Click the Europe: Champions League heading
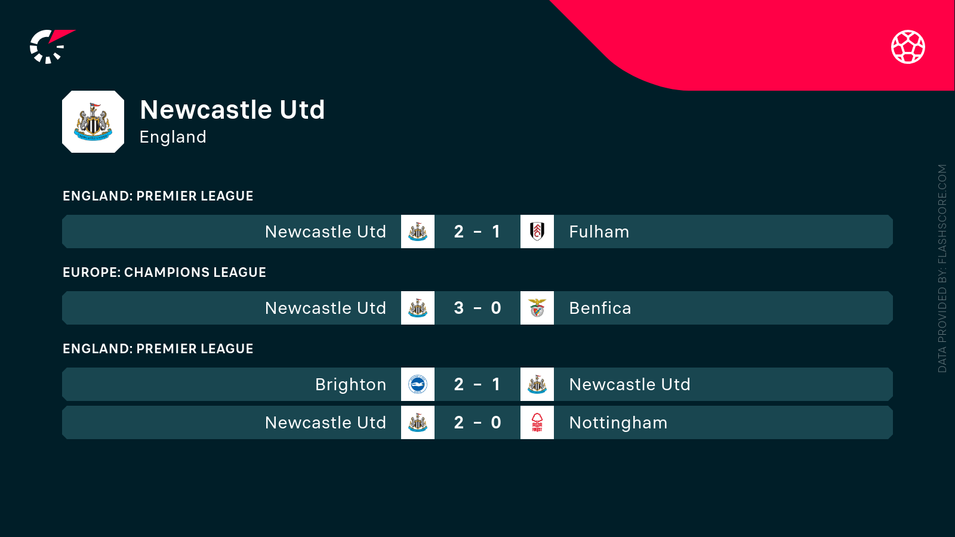 pos(164,273)
